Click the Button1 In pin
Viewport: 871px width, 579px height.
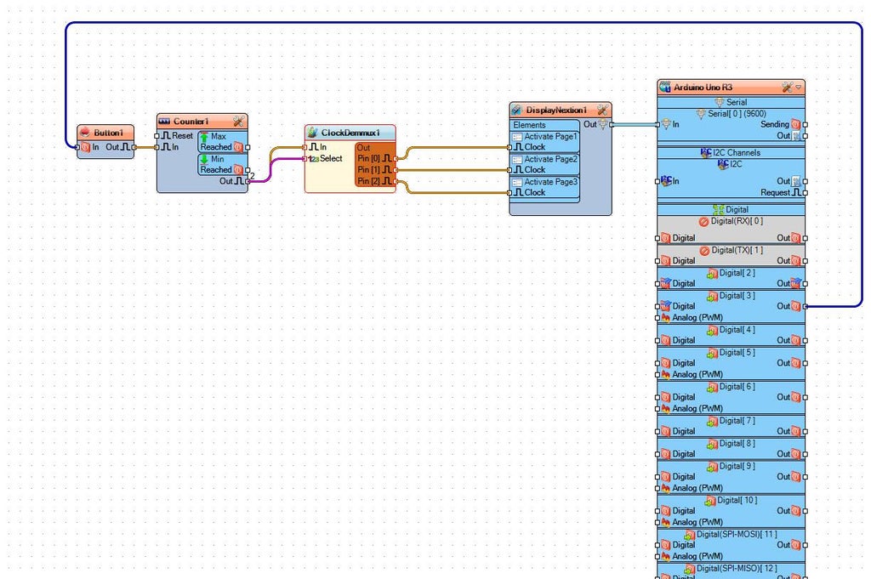tap(77, 147)
